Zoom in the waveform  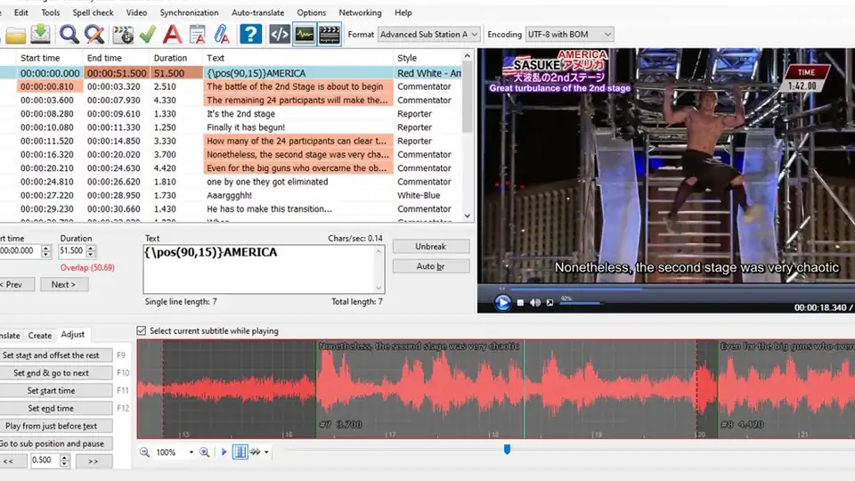(x=205, y=452)
